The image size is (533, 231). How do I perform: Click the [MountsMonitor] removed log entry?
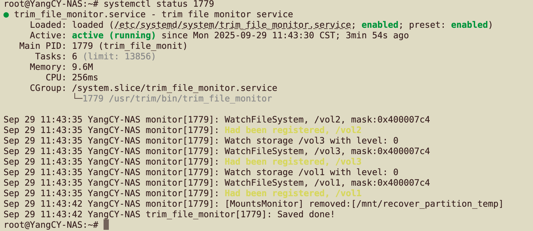tap(364, 204)
